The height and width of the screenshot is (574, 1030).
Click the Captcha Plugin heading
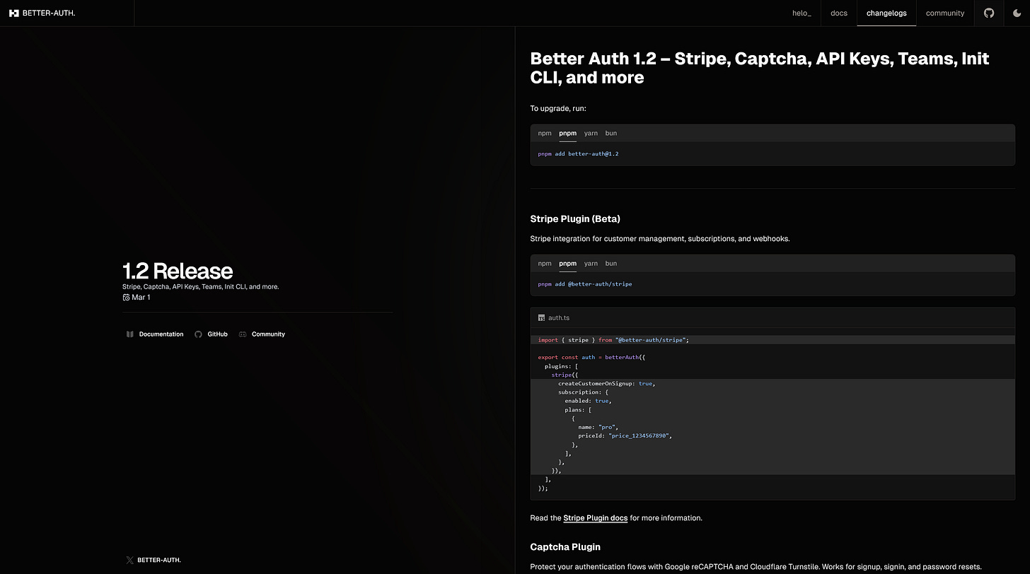[565, 547]
